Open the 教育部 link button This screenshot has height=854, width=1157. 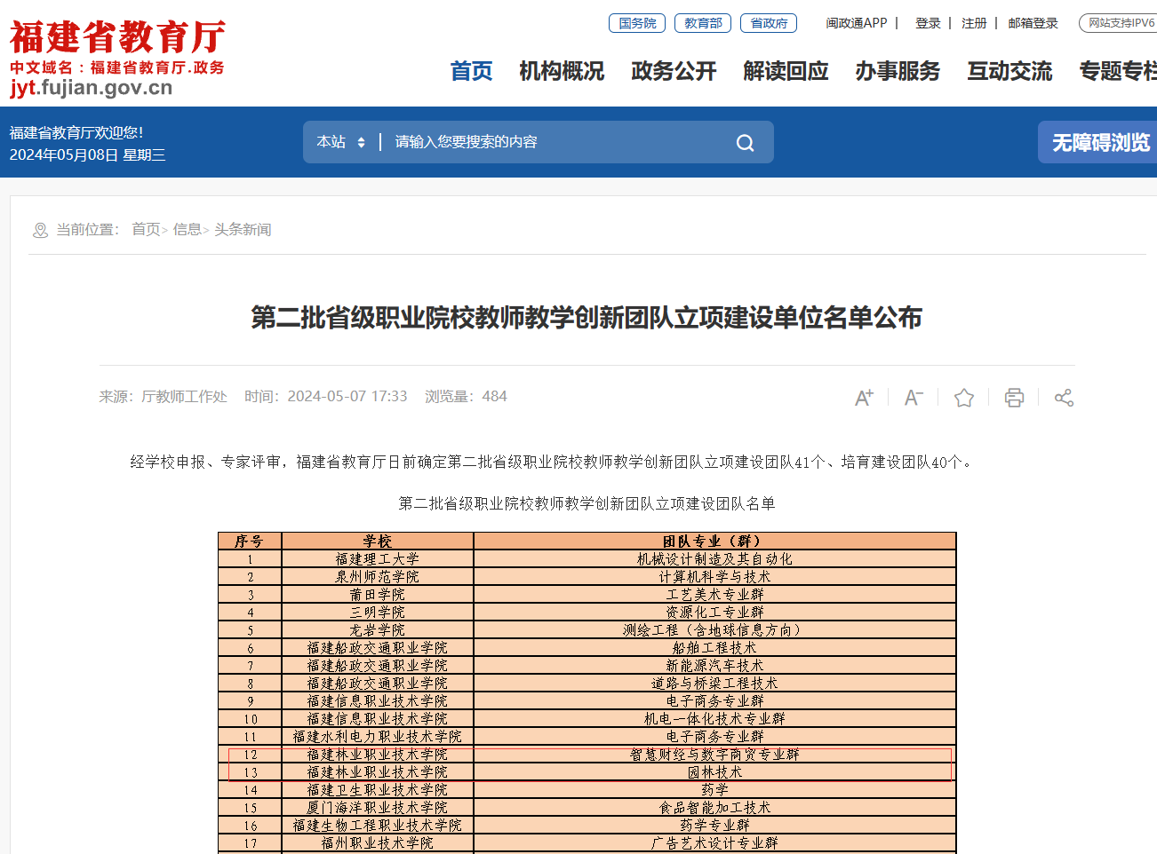coord(703,23)
